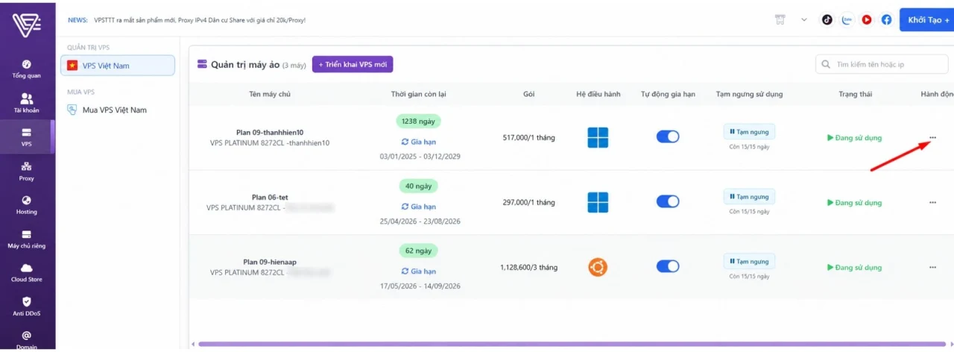954x352 pixels.
Task: Click price 517,000/1 tháng
Action: coord(528,137)
